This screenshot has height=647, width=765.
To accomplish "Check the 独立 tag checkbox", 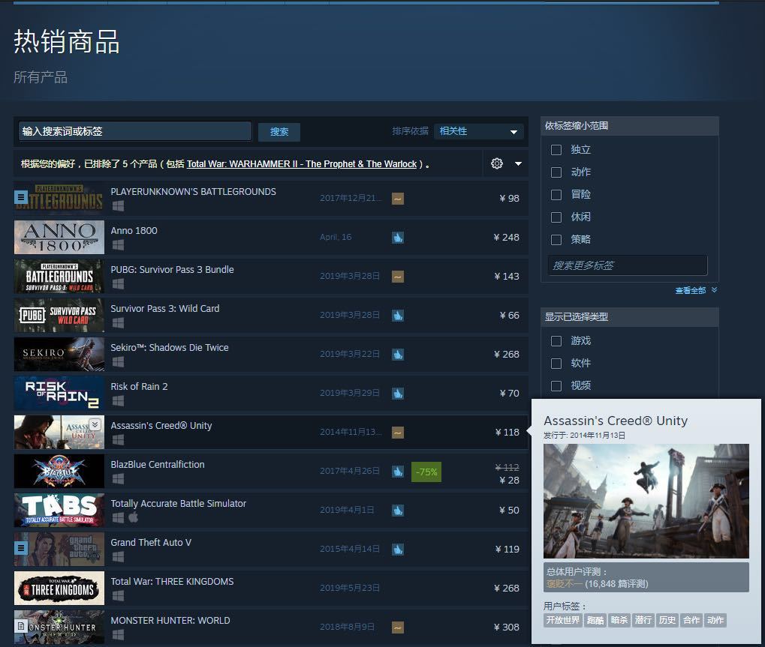I will [556, 150].
